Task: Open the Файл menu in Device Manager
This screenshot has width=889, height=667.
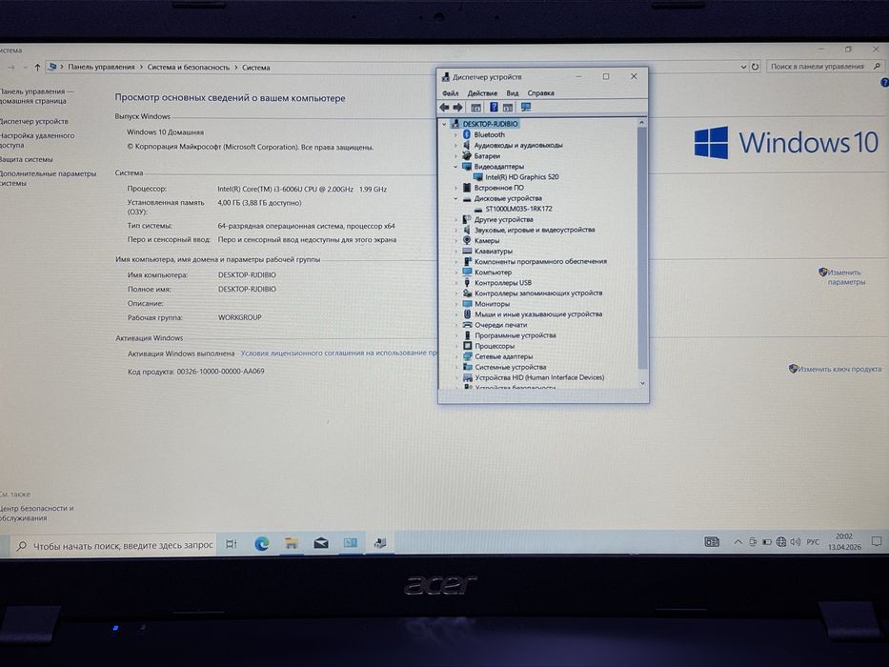Action: coord(450,93)
